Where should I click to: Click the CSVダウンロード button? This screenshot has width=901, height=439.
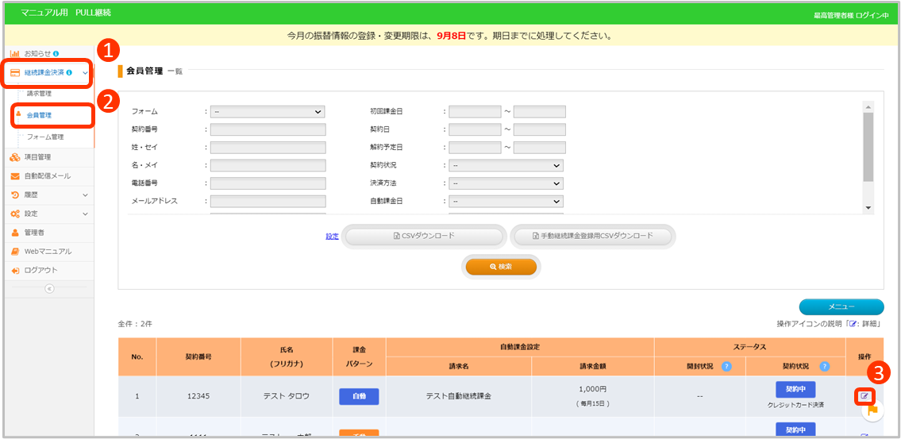click(x=424, y=236)
